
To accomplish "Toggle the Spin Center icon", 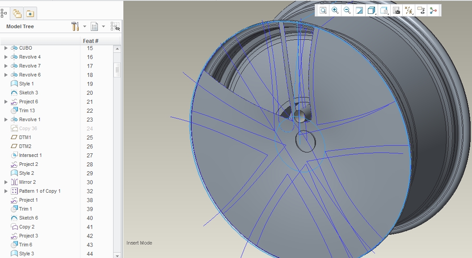I will 433,11.
